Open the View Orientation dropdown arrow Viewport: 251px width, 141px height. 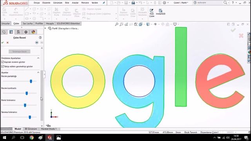click(x=144, y=24)
